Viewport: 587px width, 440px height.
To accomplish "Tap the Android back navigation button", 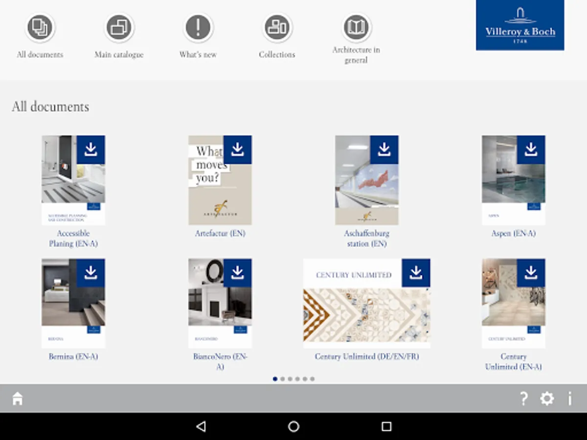I will coord(201,426).
